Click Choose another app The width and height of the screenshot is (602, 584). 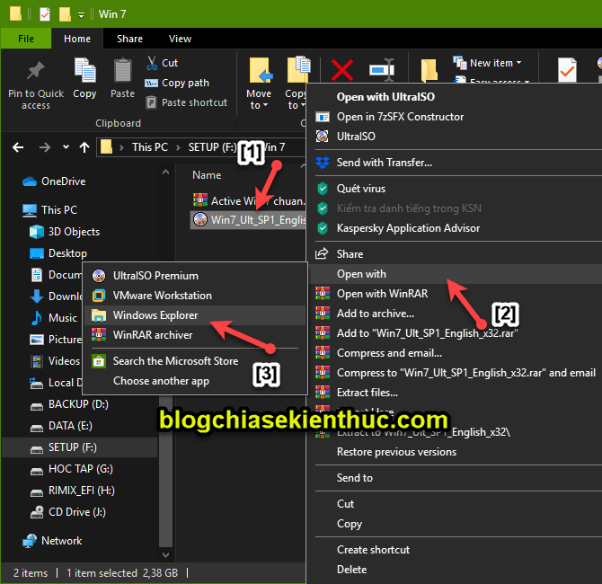tap(195, 381)
